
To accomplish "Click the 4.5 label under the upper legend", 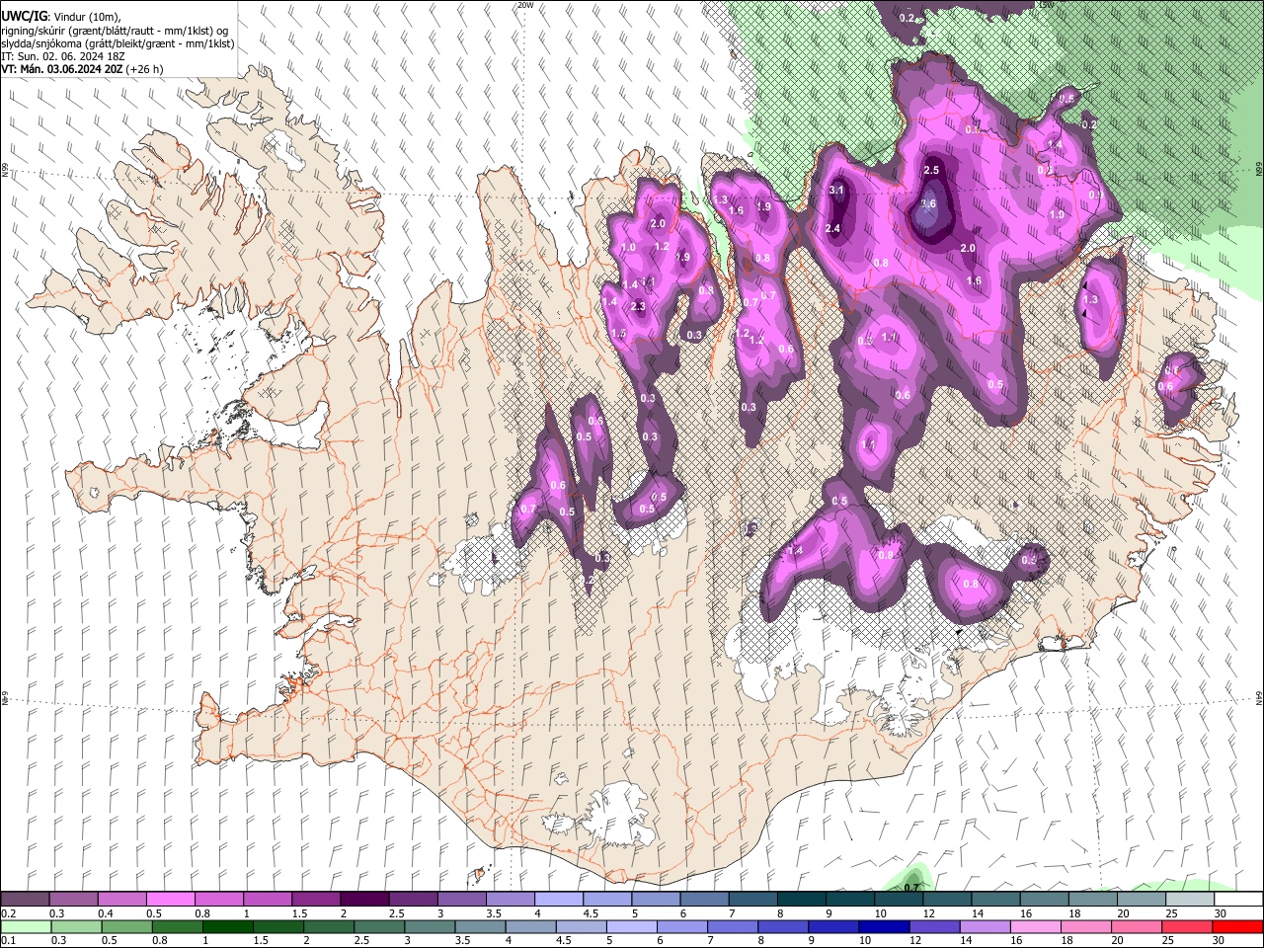I will pos(591,913).
